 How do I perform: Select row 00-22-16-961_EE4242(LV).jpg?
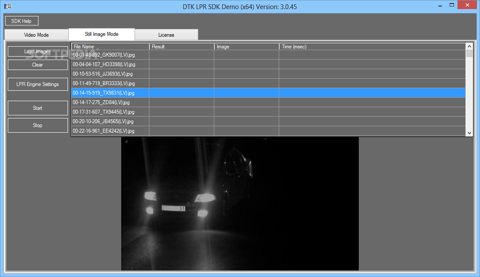(x=268, y=131)
